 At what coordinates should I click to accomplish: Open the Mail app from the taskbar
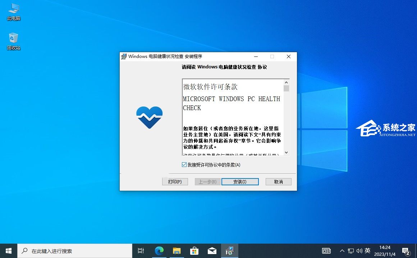pyautogui.click(x=212, y=251)
